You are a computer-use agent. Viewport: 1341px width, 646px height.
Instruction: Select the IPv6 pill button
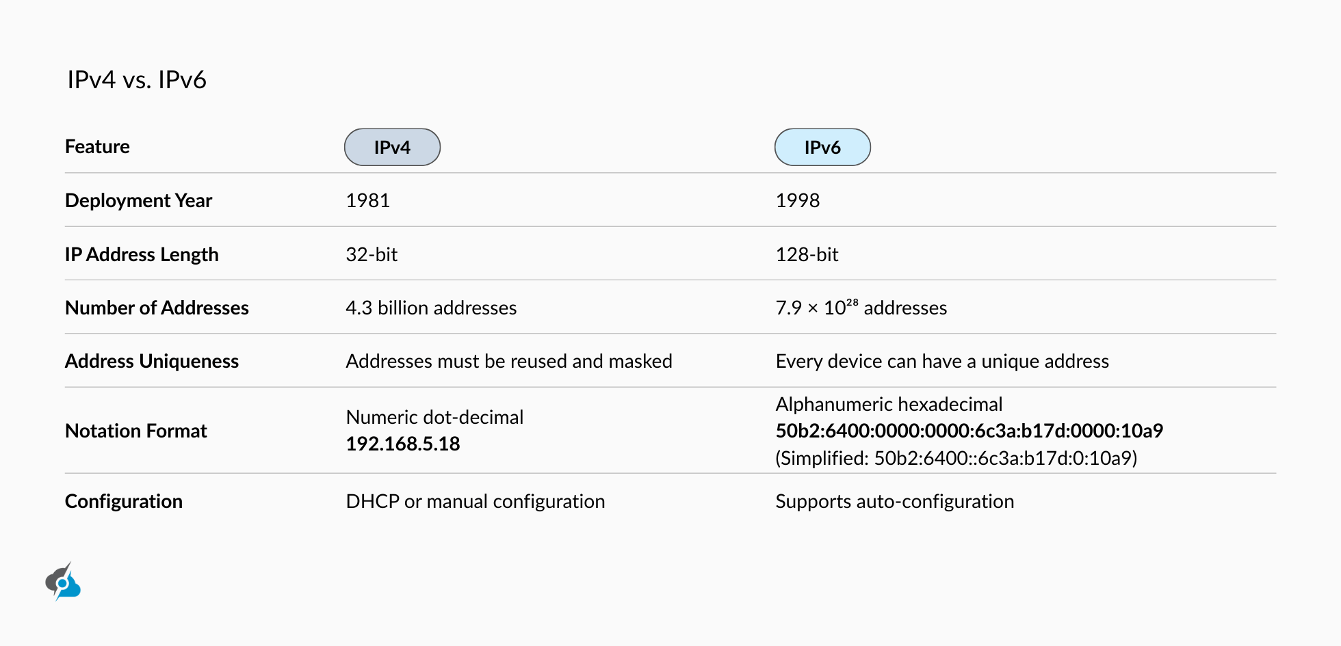tap(822, 147)
